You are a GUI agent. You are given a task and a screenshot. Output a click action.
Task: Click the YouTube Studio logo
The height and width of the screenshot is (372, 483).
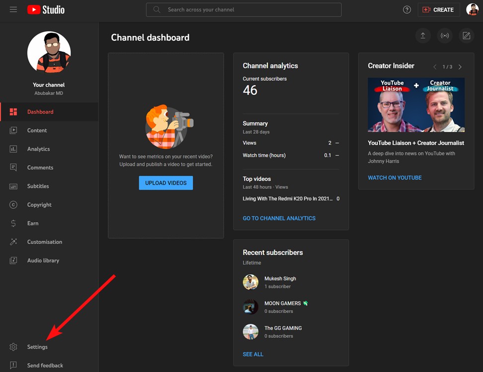click(x=46, y=10)
